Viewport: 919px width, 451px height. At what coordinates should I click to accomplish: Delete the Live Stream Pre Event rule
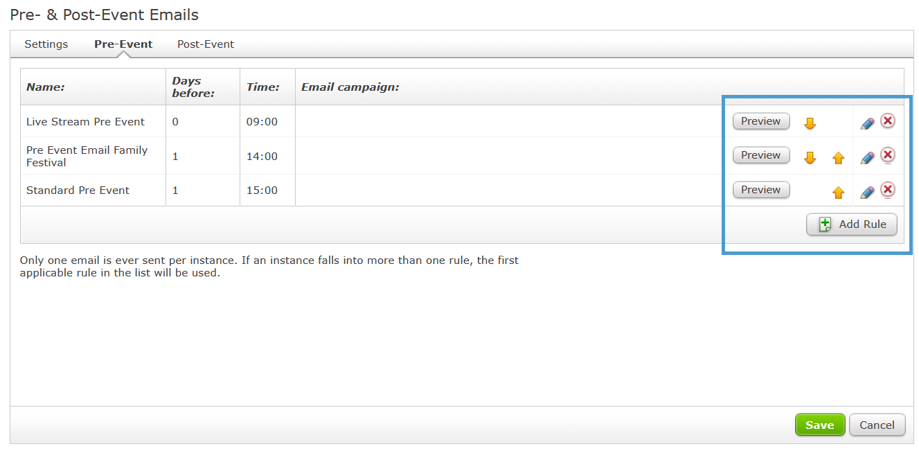[x=888, y=121]
